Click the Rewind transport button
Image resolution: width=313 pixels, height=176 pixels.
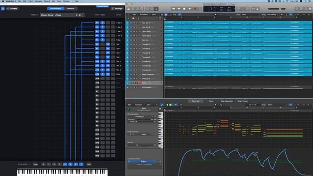point(173,9)
